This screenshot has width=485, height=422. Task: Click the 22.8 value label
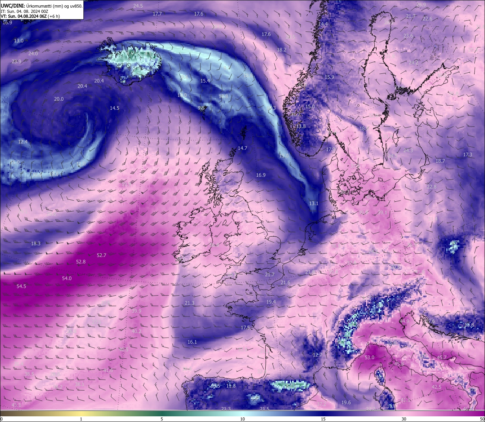[x=432, y=187]
